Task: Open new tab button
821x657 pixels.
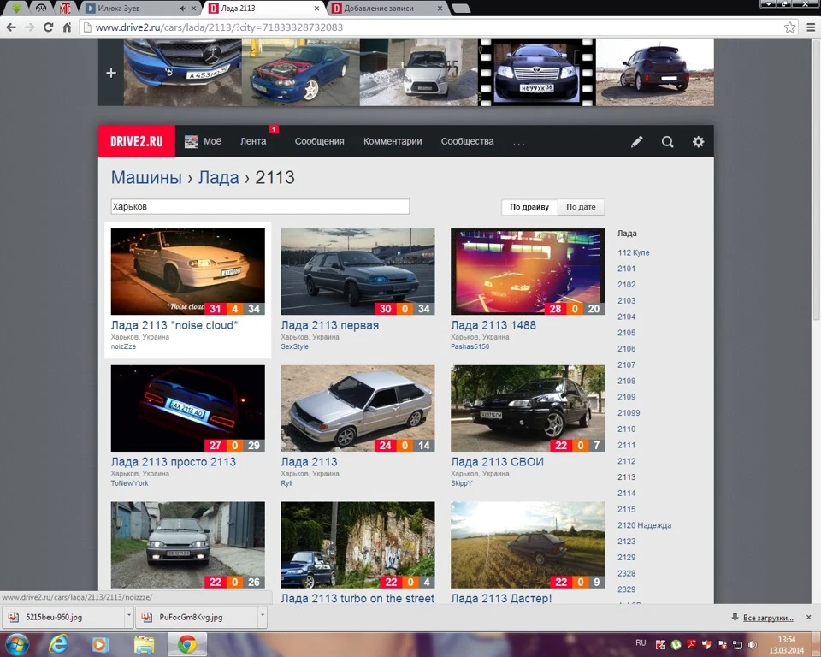Action: coord(460,9)
